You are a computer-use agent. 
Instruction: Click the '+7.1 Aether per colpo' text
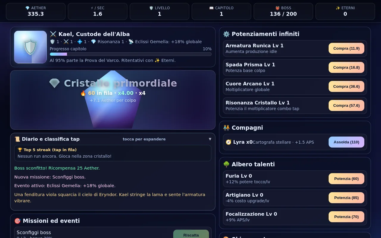(113, 100)
